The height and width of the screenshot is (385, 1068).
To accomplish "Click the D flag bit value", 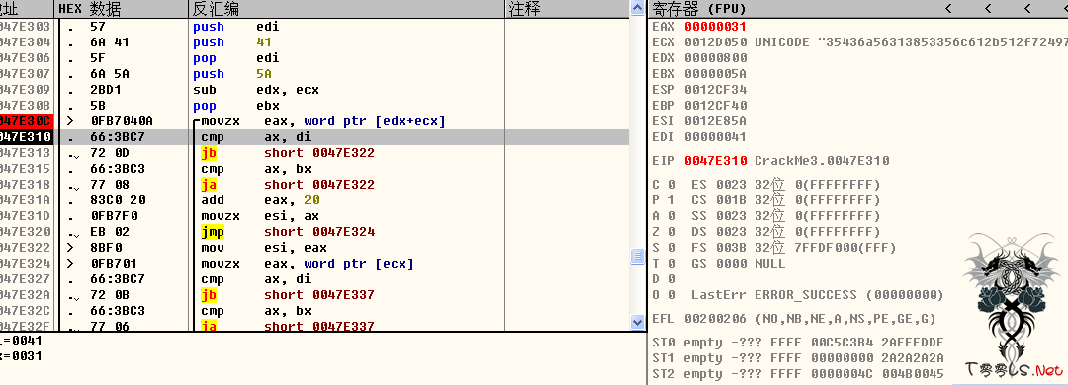I will point(671,279).
